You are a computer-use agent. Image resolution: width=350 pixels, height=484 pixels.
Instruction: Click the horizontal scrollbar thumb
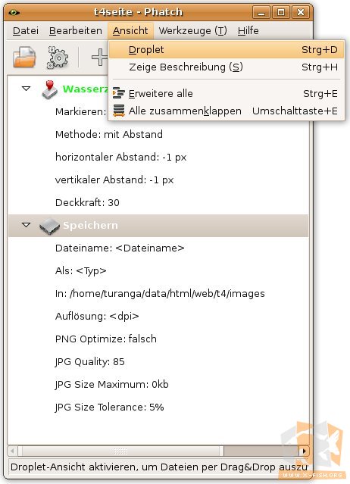(120, 451)
